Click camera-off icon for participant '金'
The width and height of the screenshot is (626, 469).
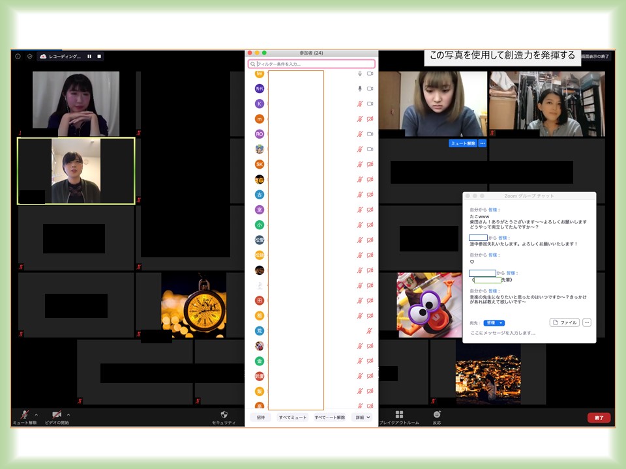(370, 361)
